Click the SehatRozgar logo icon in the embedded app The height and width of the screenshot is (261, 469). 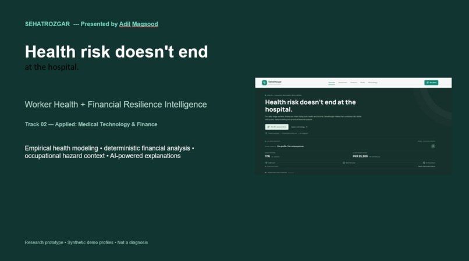(x=264, y=83)
